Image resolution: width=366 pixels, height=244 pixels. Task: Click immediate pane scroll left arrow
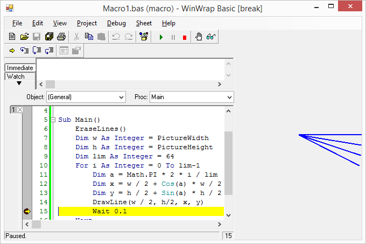pyautogui.click(x=41, y=84)
